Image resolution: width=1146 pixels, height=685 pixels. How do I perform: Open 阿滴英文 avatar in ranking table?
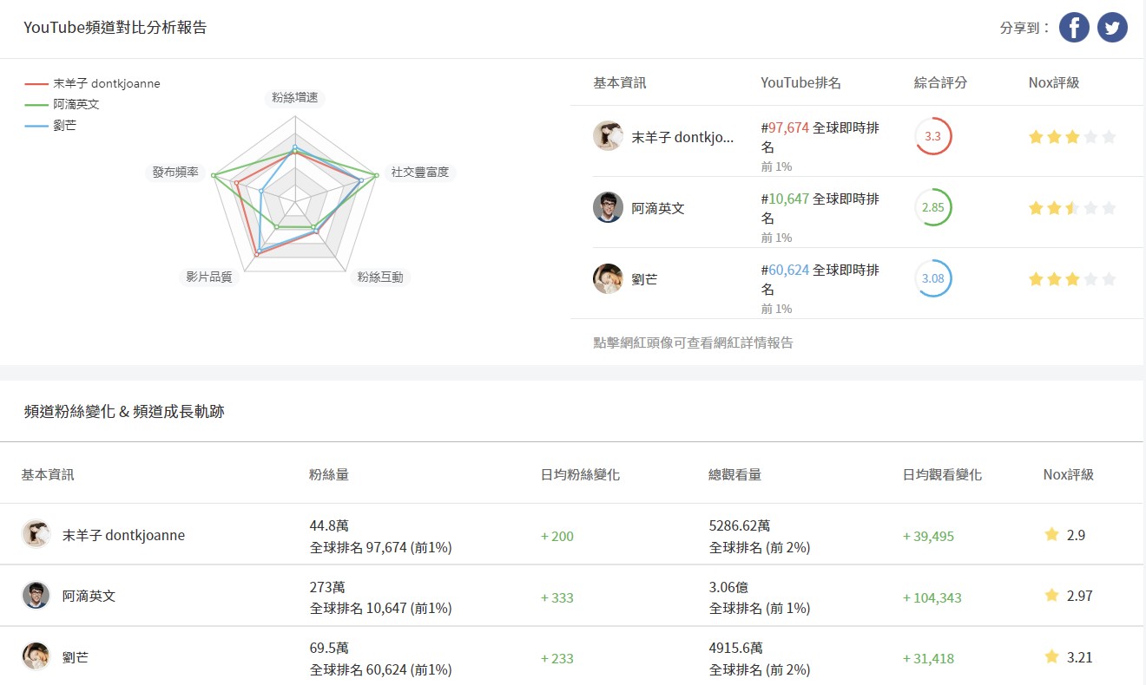[x=608, y=207]
